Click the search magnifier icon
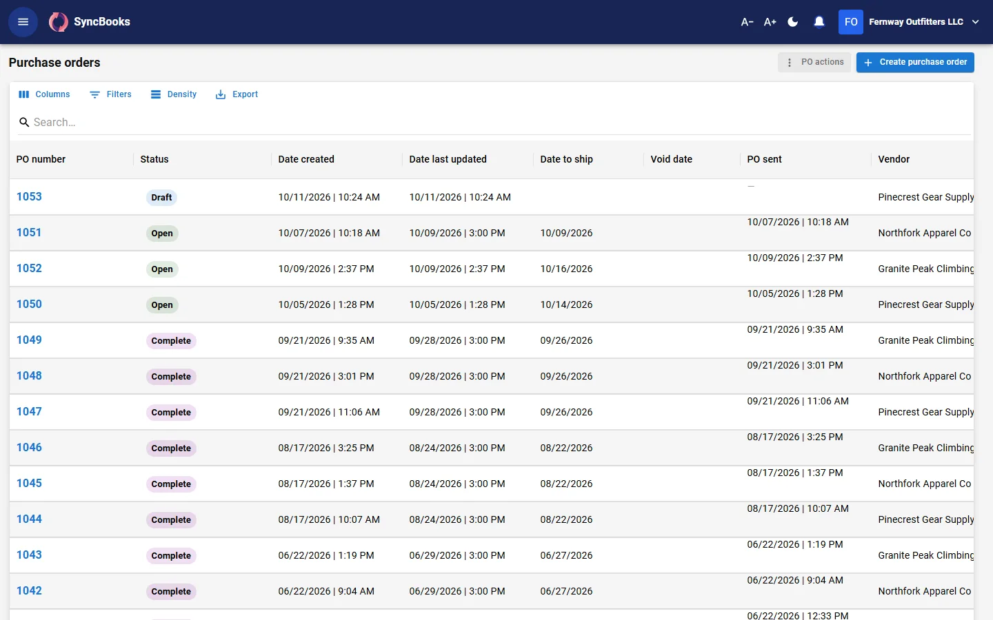The image size is (993, 620). (24, 122)
